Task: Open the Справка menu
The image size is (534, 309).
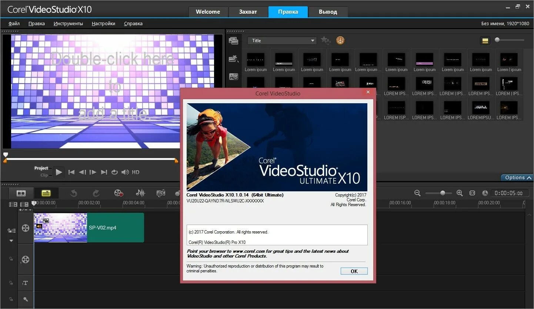Action: [133, 23]
